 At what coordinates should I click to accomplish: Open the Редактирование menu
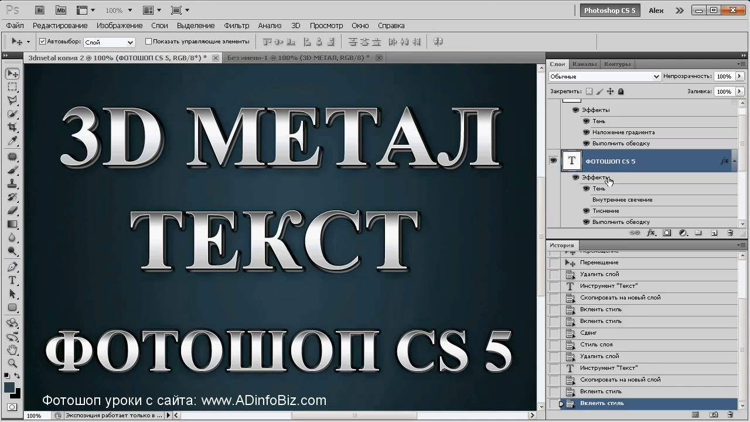pyautogui.click(x=60, y=26)
